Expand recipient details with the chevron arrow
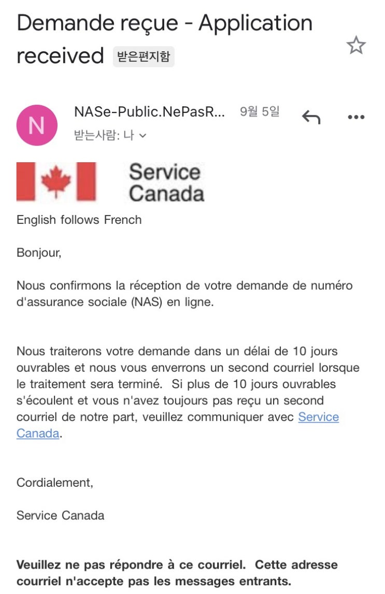 143,136
